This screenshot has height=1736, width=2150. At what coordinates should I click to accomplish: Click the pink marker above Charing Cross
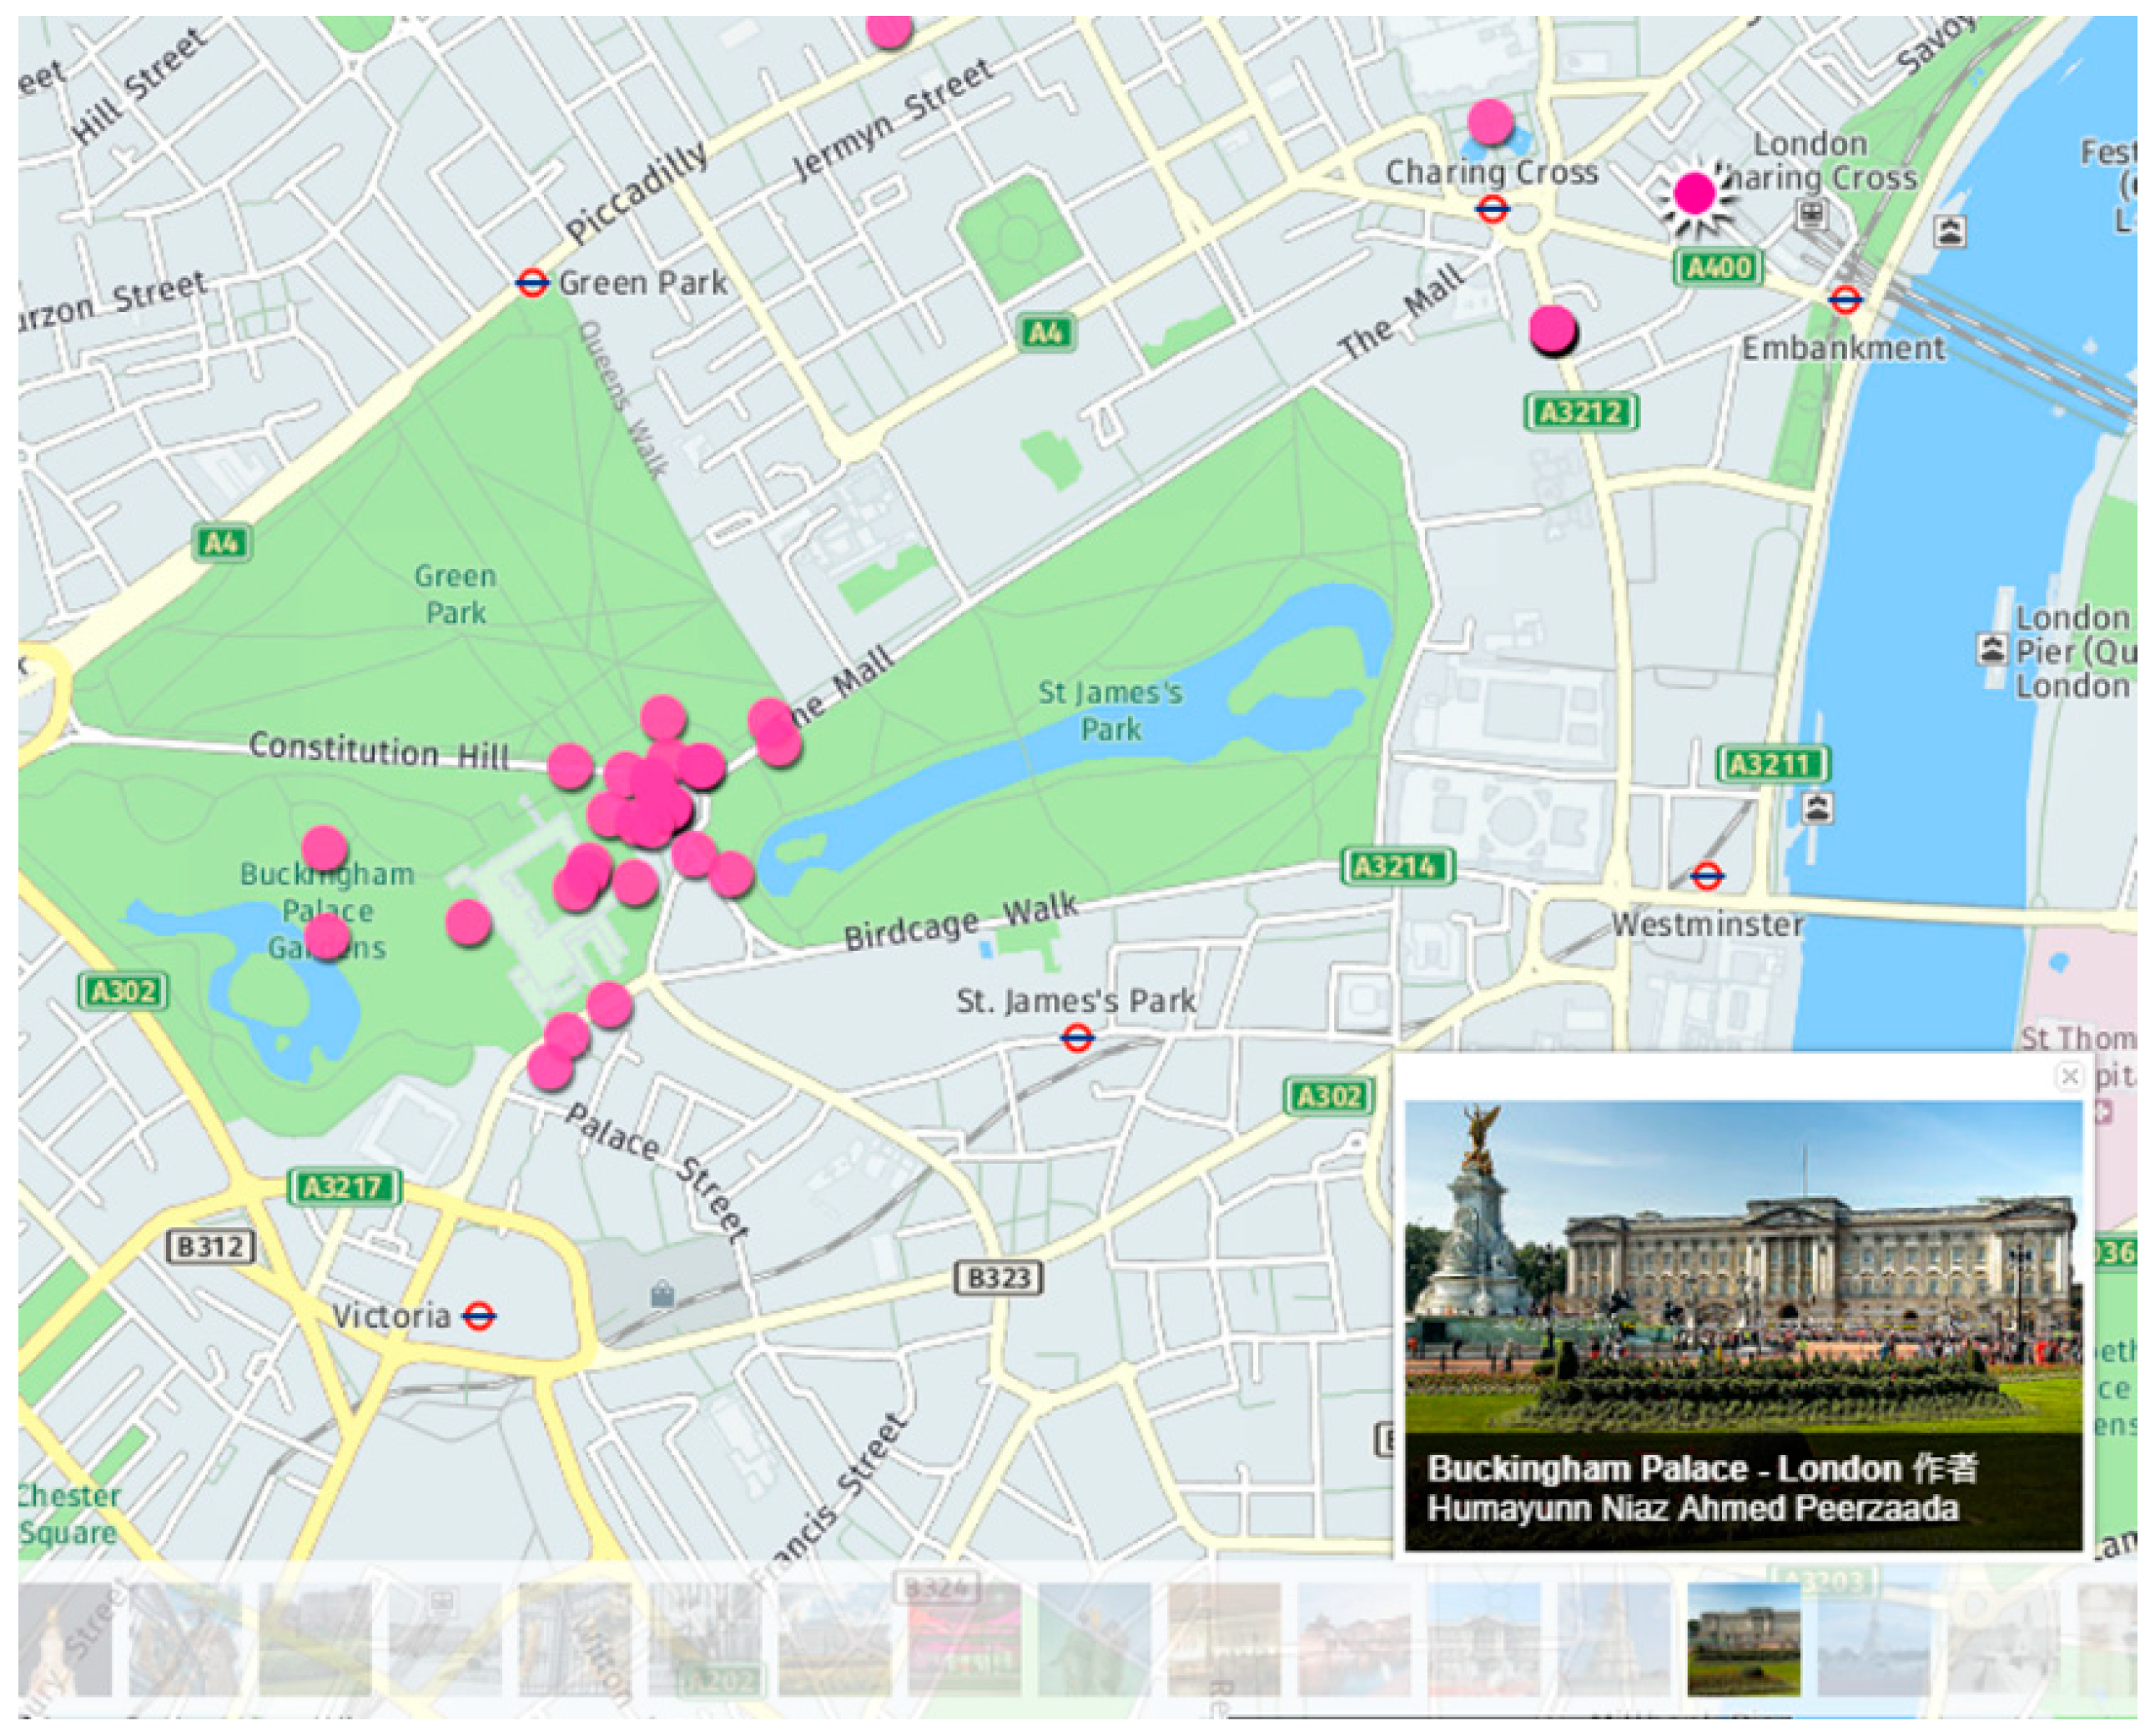(1490, 121)
